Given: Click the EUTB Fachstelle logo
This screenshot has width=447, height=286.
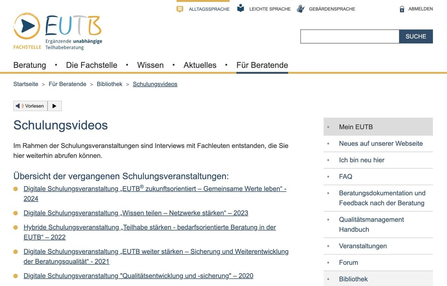Looking at the screenshot, I should [x=58, y=31].
